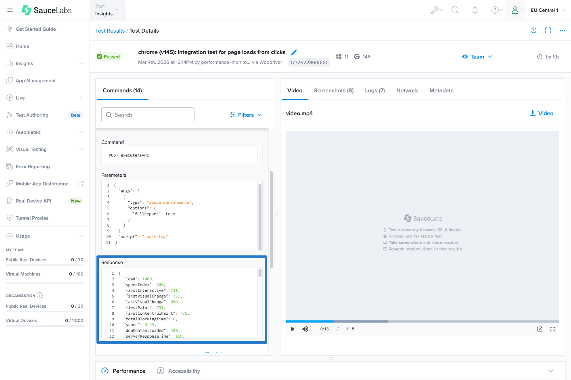The image size is (571, 380).
Task: Expand the Performance bottom panel chevron
Action: click(551, 371)
